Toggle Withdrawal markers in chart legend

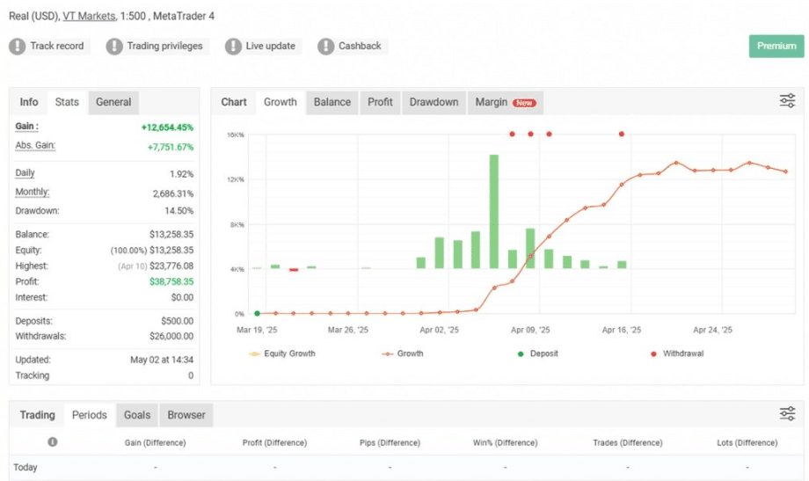[677, 353]
